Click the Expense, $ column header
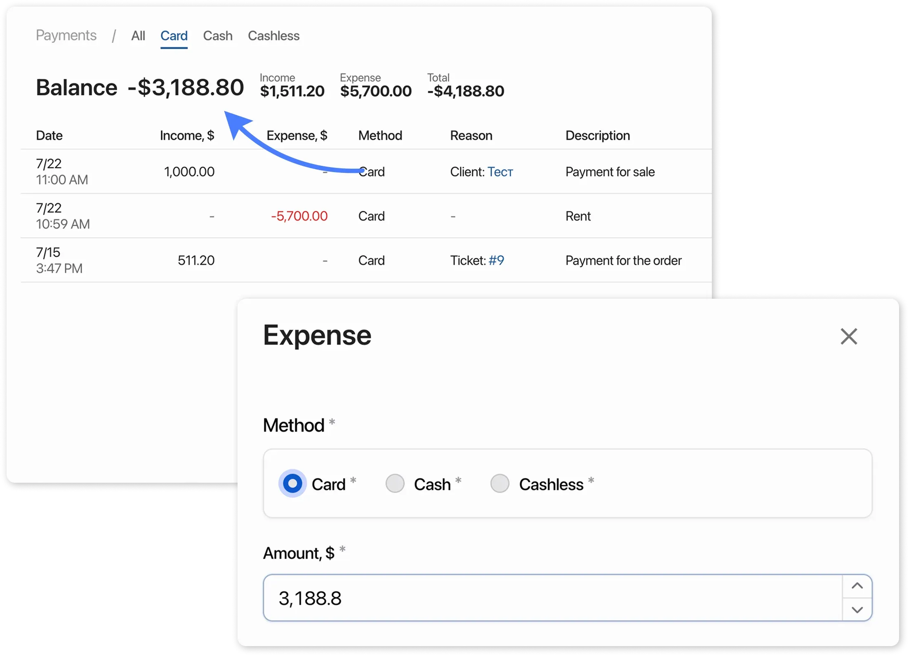 [x=297, y=135]
